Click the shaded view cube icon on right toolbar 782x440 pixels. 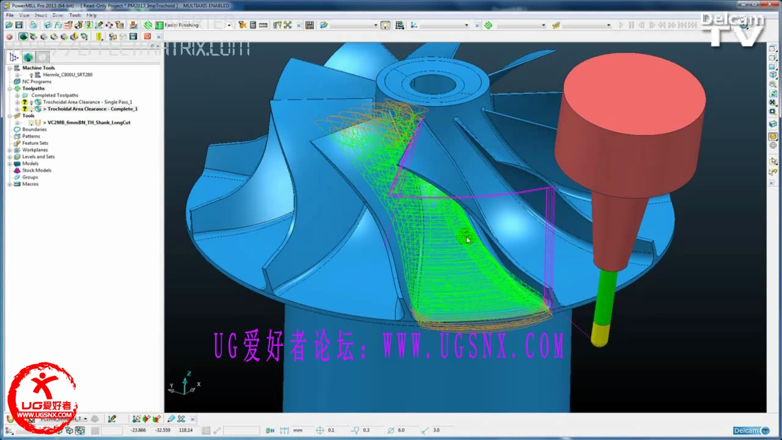coord(773,123)
